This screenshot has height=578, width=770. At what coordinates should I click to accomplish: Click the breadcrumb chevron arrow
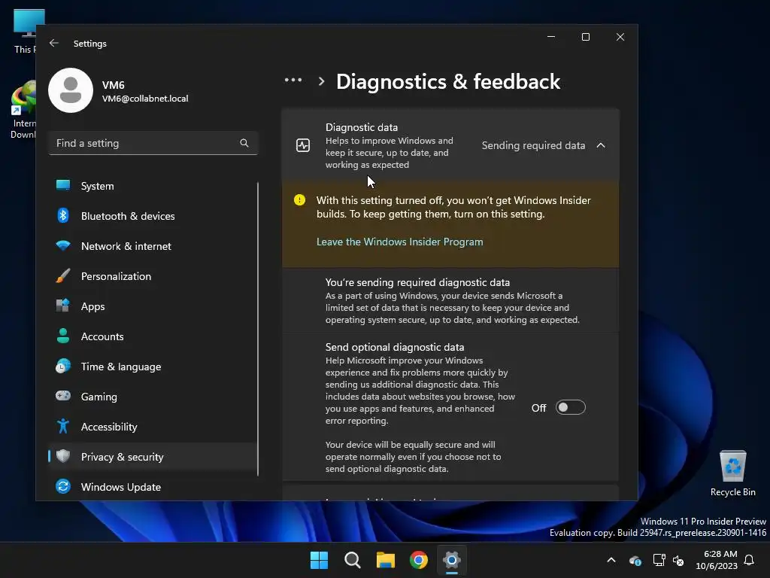(321, 81)
